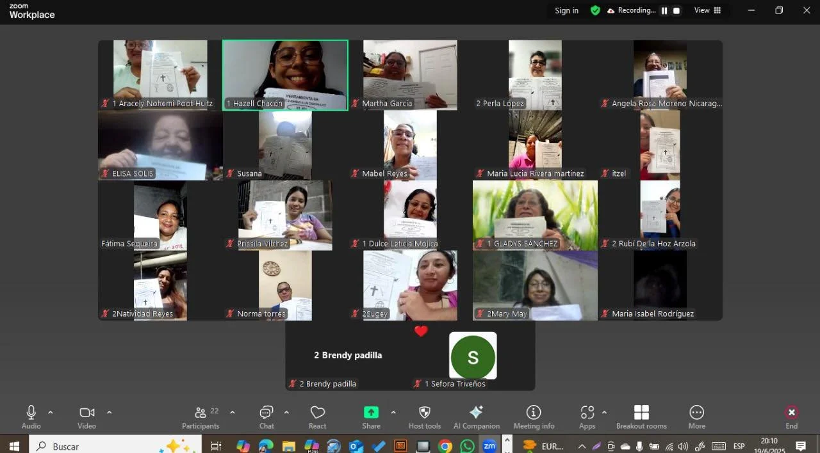This screenshot has height=453, width=820.
Task: Click muted mic icon beside itzel
Action: pos(605,173)
